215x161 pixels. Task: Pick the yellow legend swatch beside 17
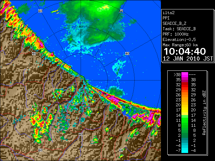pyautogui.click(x=185, y=110)
